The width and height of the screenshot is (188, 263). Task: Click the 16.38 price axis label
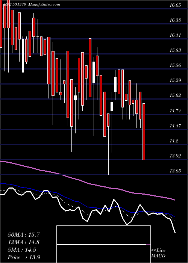point(175,20)
